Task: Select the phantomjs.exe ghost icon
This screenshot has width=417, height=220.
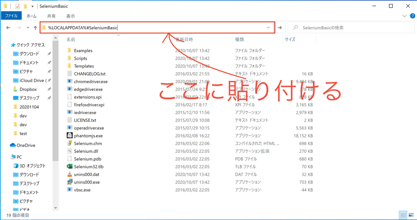Action: (x=69, y=136)
